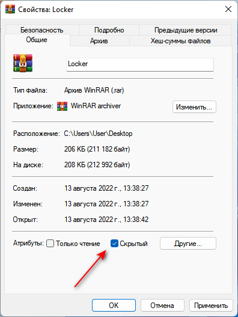Click the large WinRAR archive file icon
Screen dimensions: 238x317
point(23,63)
